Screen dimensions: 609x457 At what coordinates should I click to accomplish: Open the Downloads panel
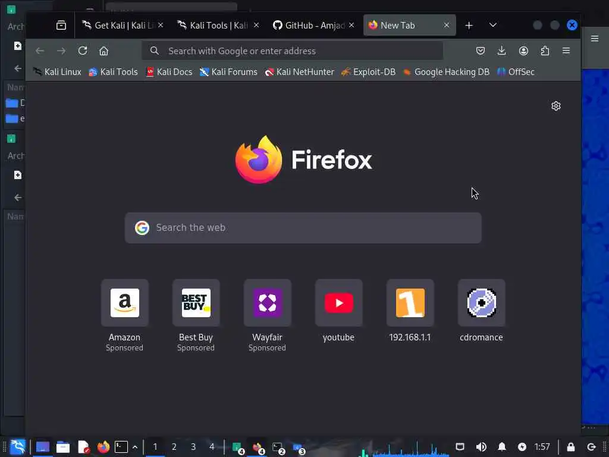pos(502,51)
